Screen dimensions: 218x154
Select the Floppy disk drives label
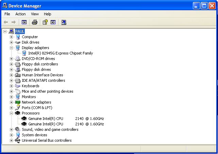click(36, 70)
